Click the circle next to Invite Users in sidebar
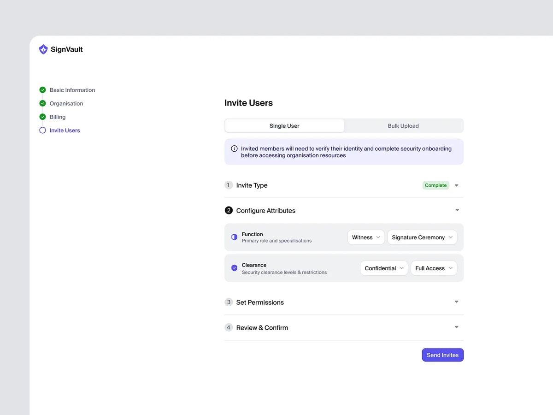The height and width of the screenshot is (415, 553). point(42,130)
